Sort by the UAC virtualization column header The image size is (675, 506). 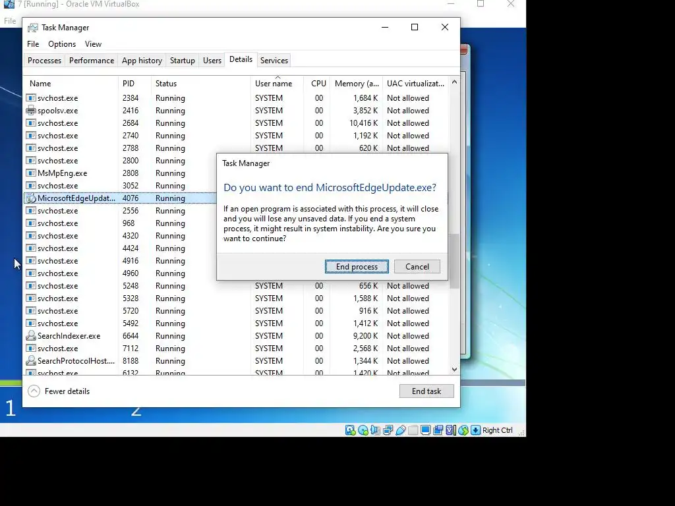pos(415,84)
